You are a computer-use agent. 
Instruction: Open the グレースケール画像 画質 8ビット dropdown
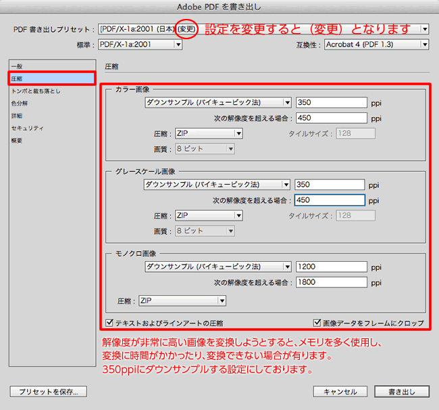[205, 231]
